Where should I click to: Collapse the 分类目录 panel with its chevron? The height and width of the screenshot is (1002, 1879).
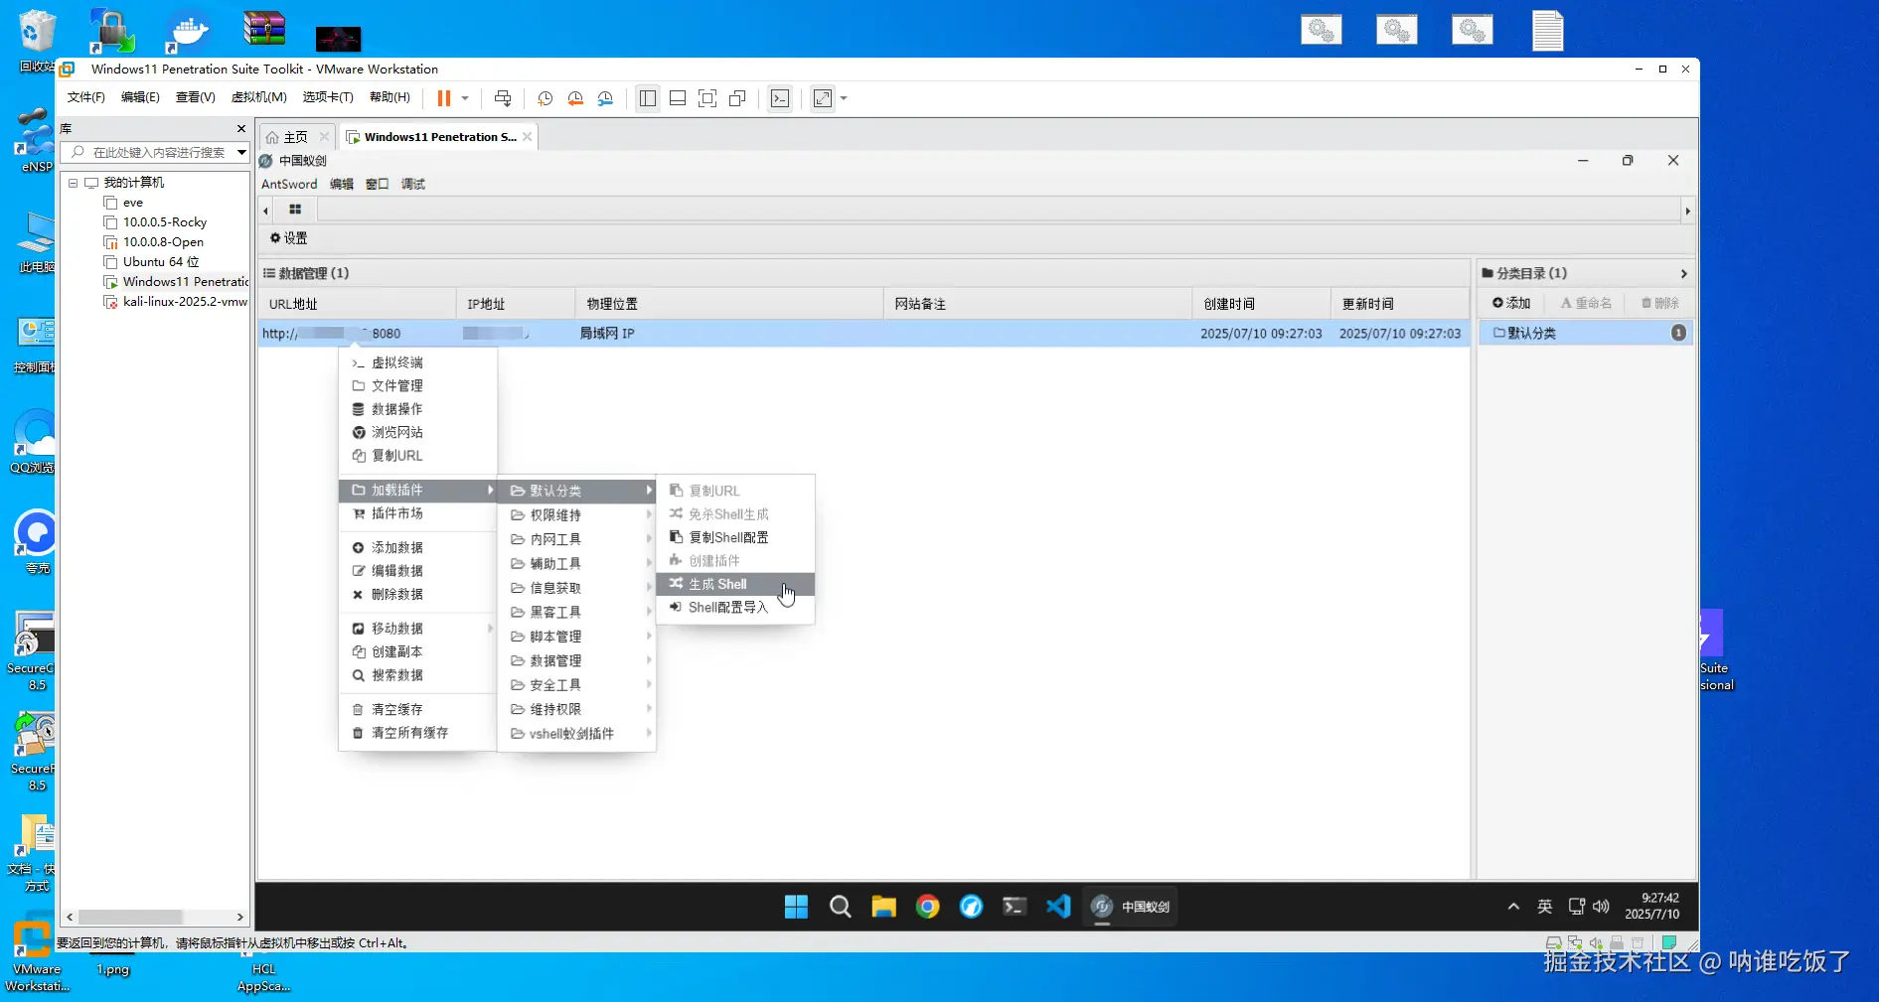1683,273
